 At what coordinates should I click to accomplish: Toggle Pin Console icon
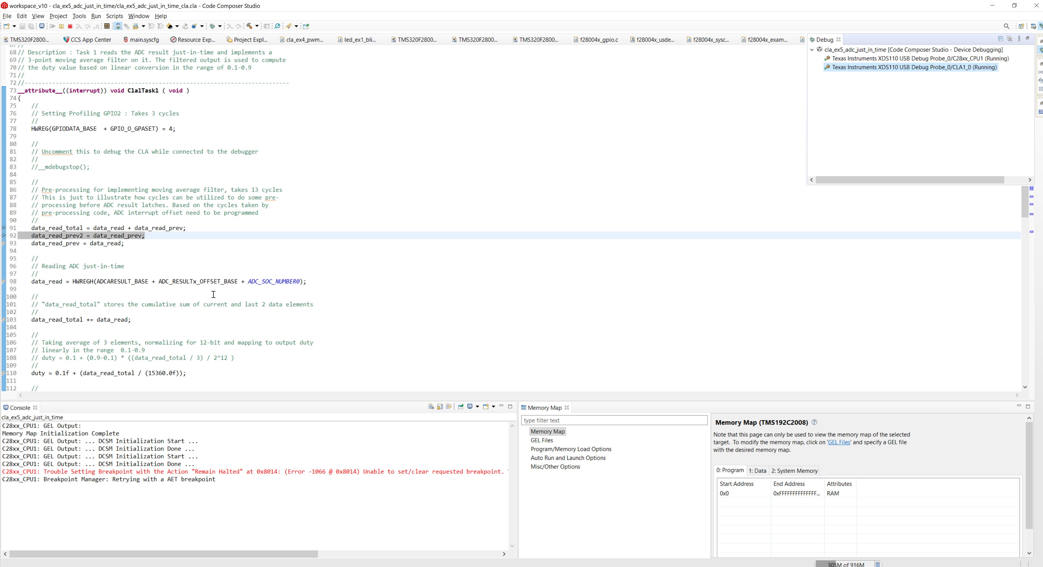tap(461, 406)
